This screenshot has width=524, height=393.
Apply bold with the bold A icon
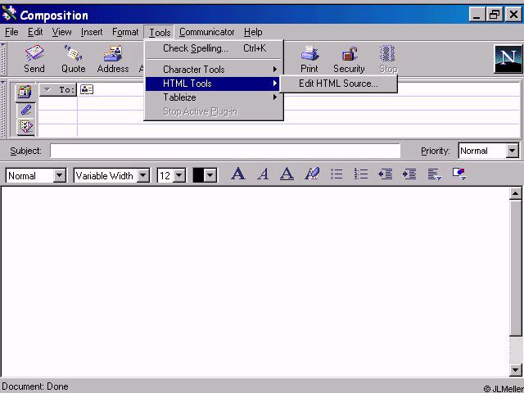(x=238, y=174)
